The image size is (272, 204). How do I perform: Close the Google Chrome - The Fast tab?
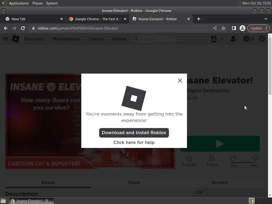pyautogui.click(x=125, y=19)
